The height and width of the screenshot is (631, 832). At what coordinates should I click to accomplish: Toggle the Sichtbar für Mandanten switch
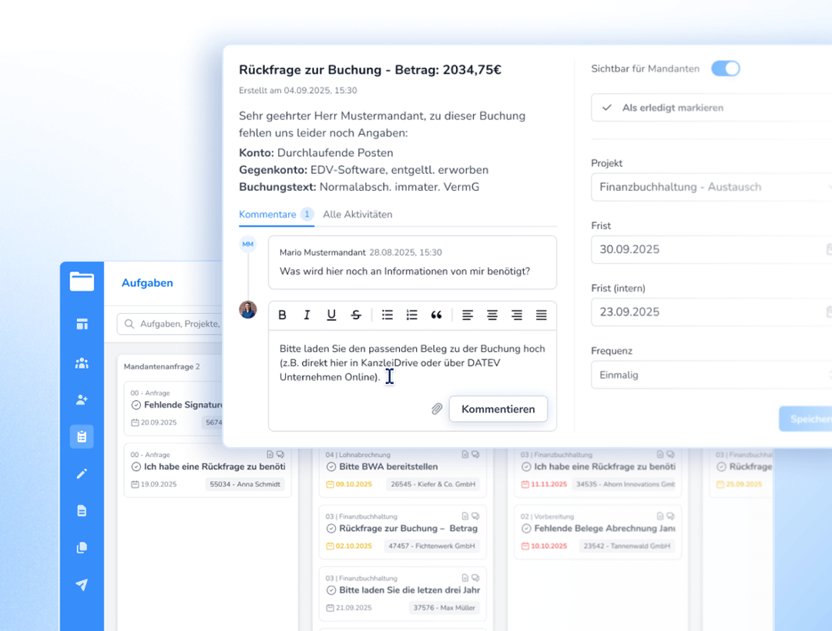(x=725, y=68)
